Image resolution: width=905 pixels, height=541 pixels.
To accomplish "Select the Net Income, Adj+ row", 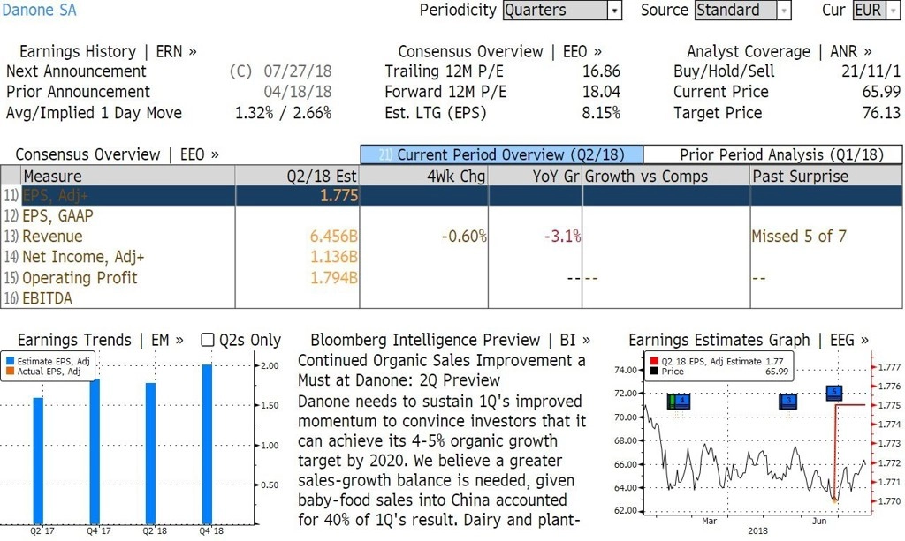I will point(452,257).
